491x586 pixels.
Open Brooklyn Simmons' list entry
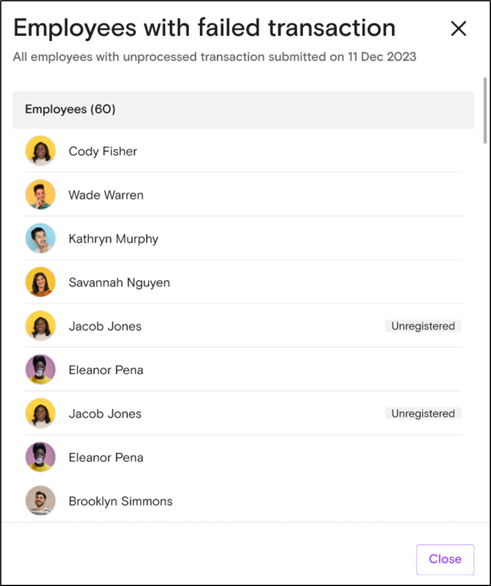tap(121, 501)
